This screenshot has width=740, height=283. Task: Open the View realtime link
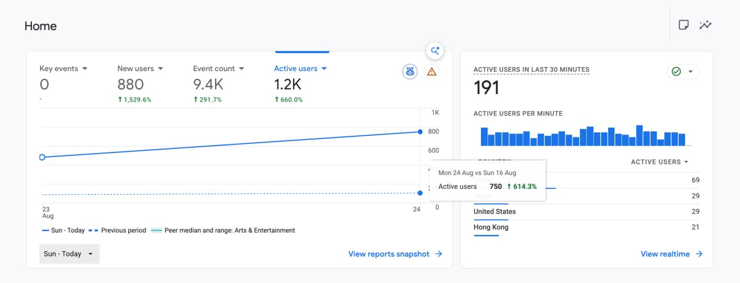(x=665, y=254)
